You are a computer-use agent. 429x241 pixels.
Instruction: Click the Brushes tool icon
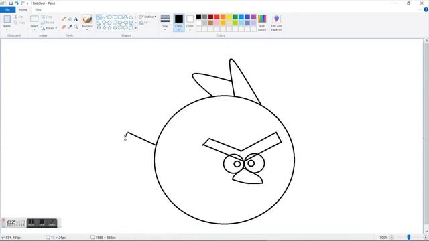point(87,19)
